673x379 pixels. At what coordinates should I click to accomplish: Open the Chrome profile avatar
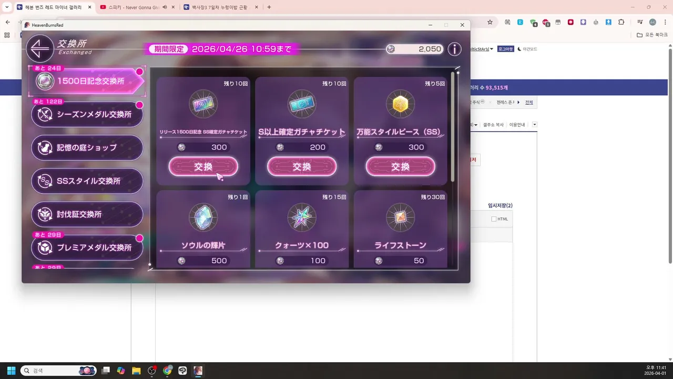[652, 22]
